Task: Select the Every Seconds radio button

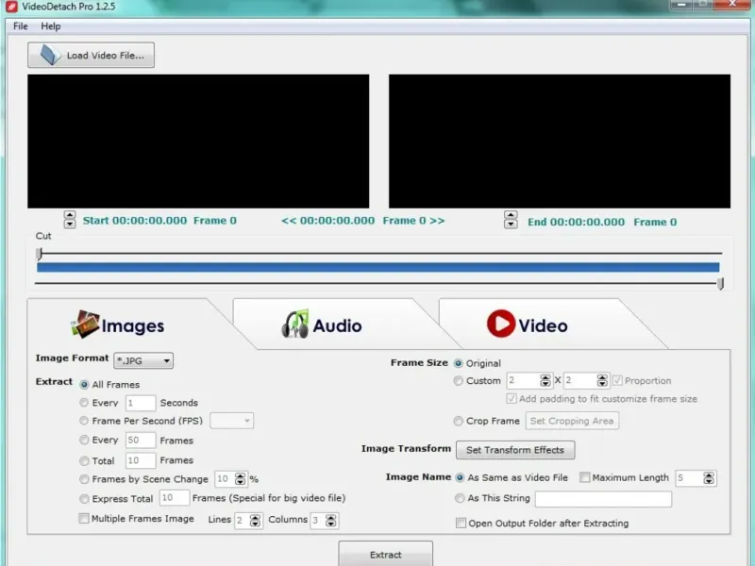Action: click(x=84, y=403)
